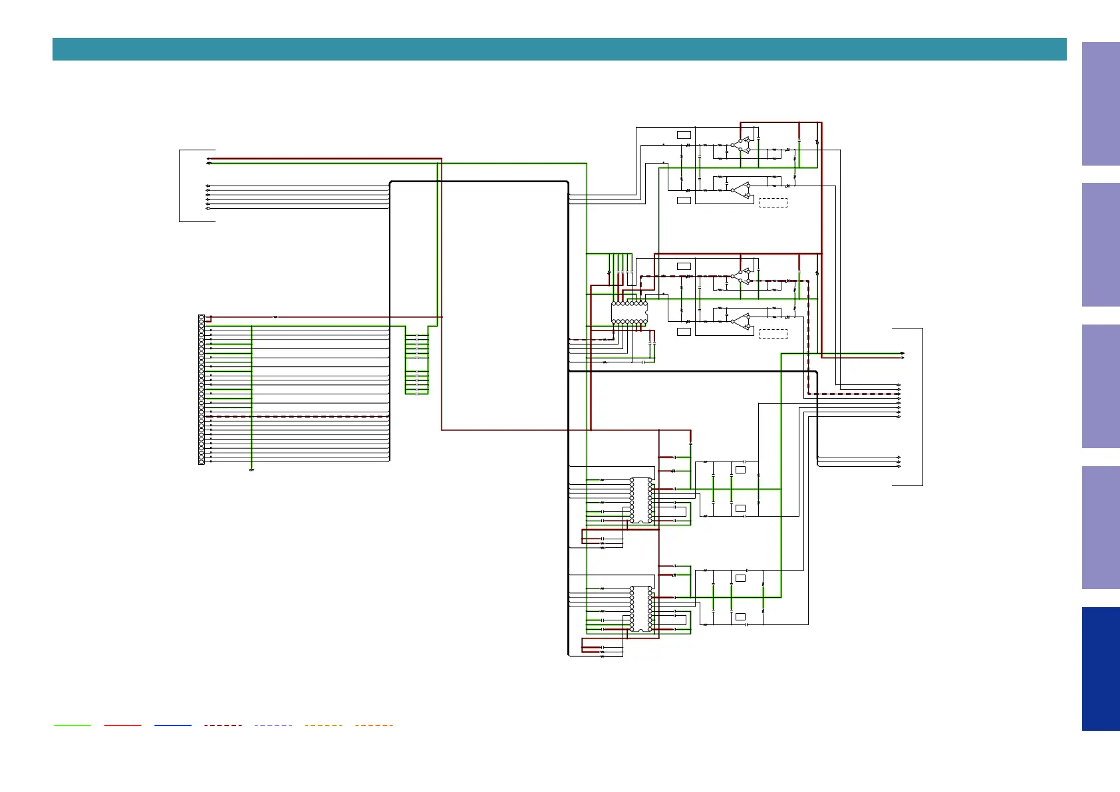The width and height of the screenshot is (1120, 792).
Task: Click the teal header bar
Action: 559,49
